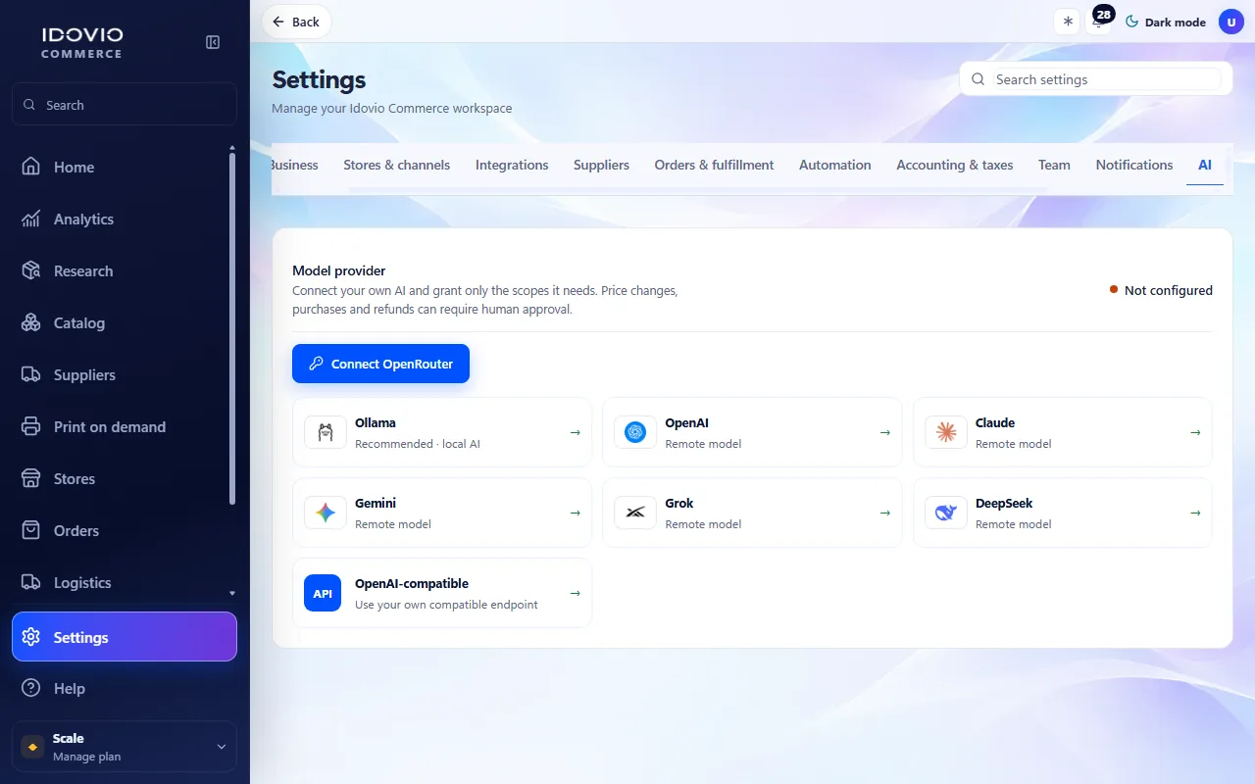Open Help in the sidebar
Image resolution: width=1255 pixels, height=784 pixels.
(x=125, y=688)
